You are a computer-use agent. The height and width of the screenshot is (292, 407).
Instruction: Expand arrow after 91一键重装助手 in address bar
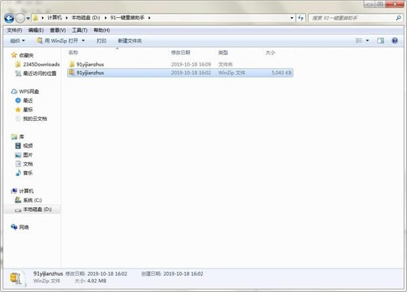click(x=149, y=18)
